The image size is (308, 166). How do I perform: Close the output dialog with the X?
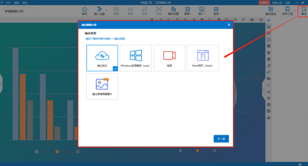(x=229, y=25)
